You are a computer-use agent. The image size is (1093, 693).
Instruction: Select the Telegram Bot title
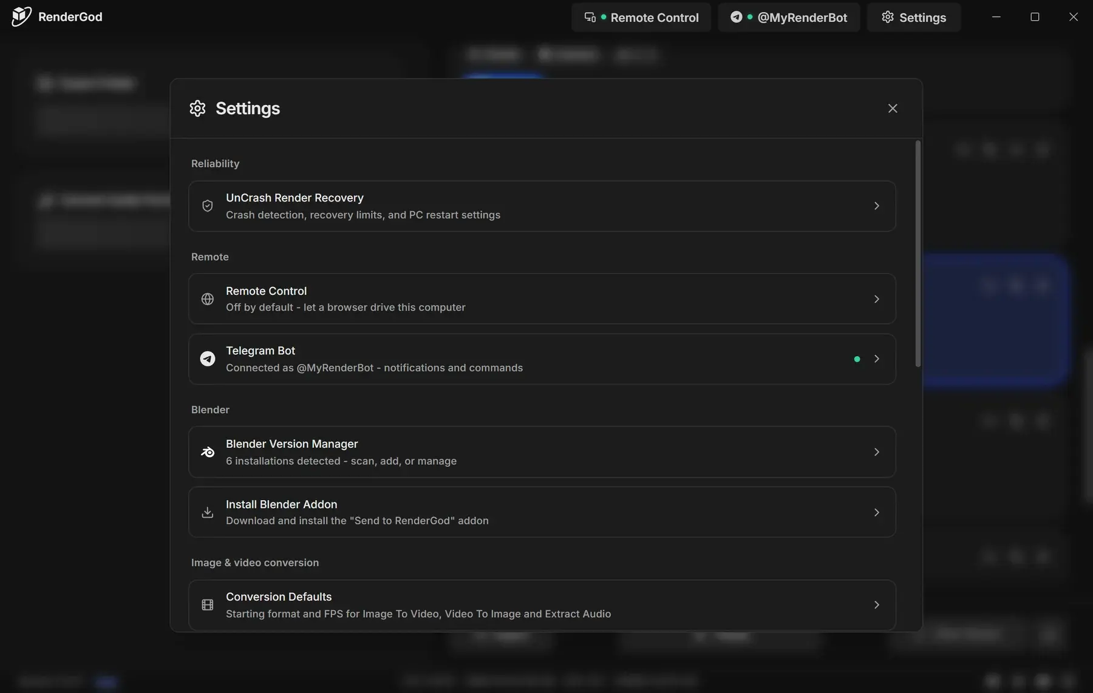pos(260,351)
